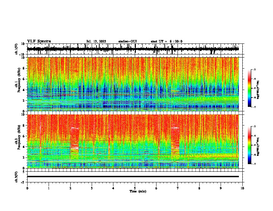The width and height of the screenshot is (273, 211).
Task: Click the time axis tick label "1"
Action: point(49,188)
